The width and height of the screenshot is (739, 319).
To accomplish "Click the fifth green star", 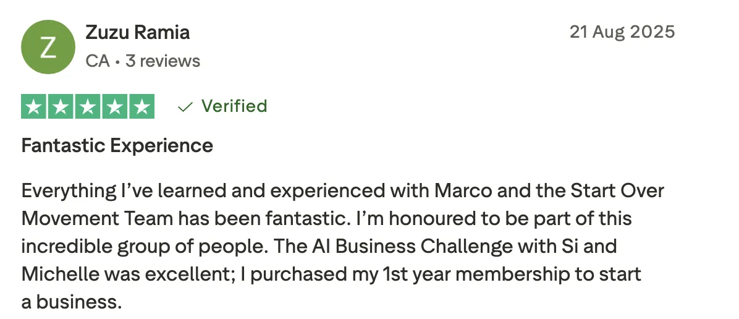I will pos(142,107).
